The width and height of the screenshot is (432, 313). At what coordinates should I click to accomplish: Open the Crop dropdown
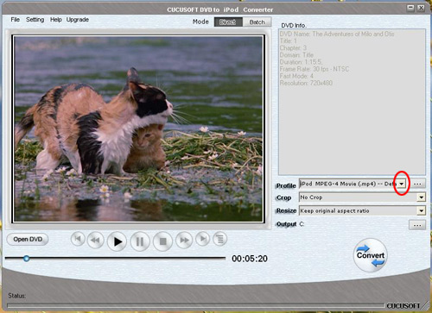[422, 197]
